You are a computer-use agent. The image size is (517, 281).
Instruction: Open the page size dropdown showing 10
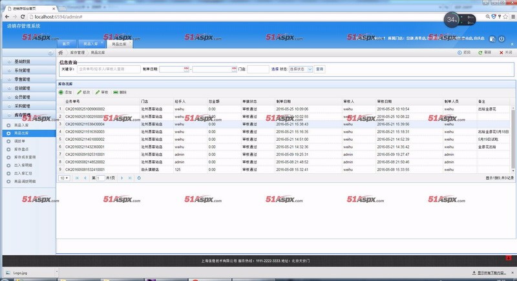pos(64,178)
